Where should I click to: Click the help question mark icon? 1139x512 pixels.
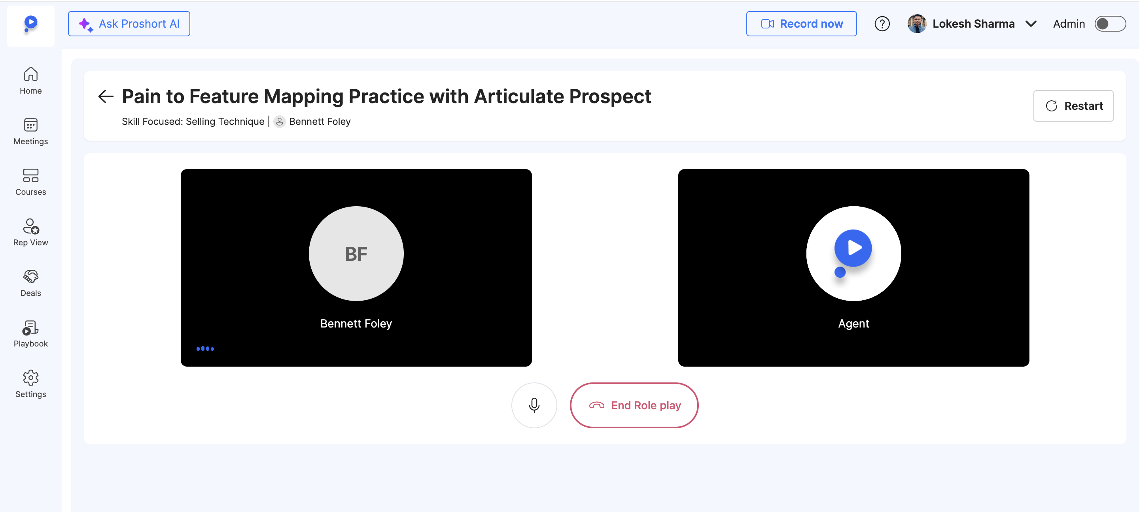click(882, 24)
